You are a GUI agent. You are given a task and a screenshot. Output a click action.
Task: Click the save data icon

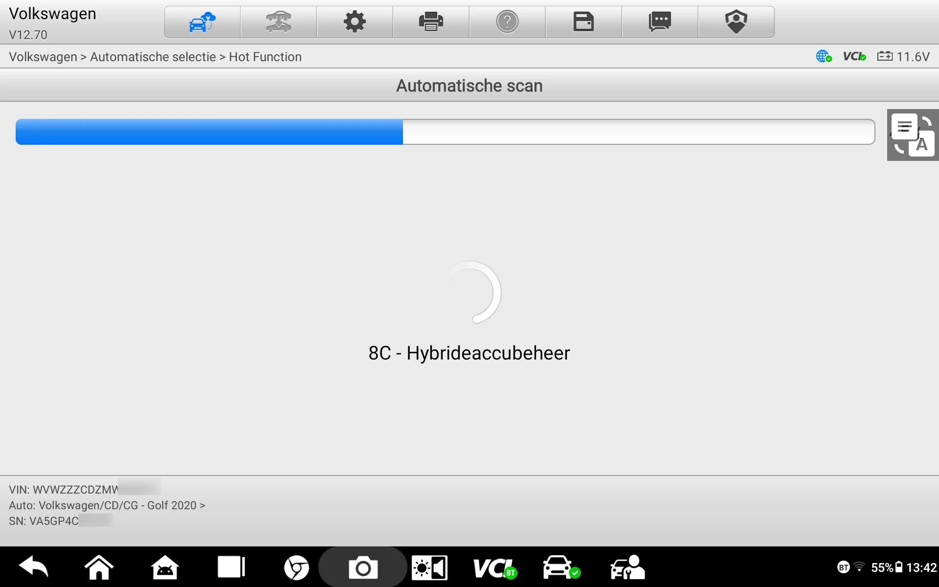tap(584, 22)
